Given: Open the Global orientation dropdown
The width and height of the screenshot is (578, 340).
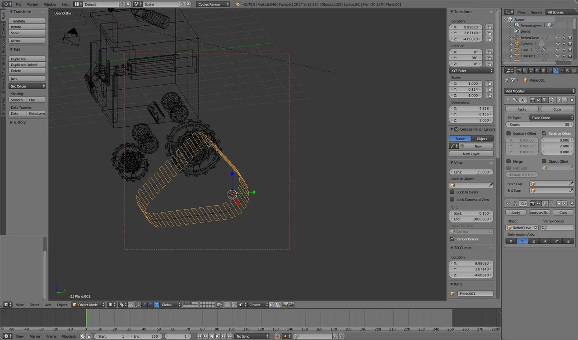Looking at the screenshot, I should [x=171, y=305].
